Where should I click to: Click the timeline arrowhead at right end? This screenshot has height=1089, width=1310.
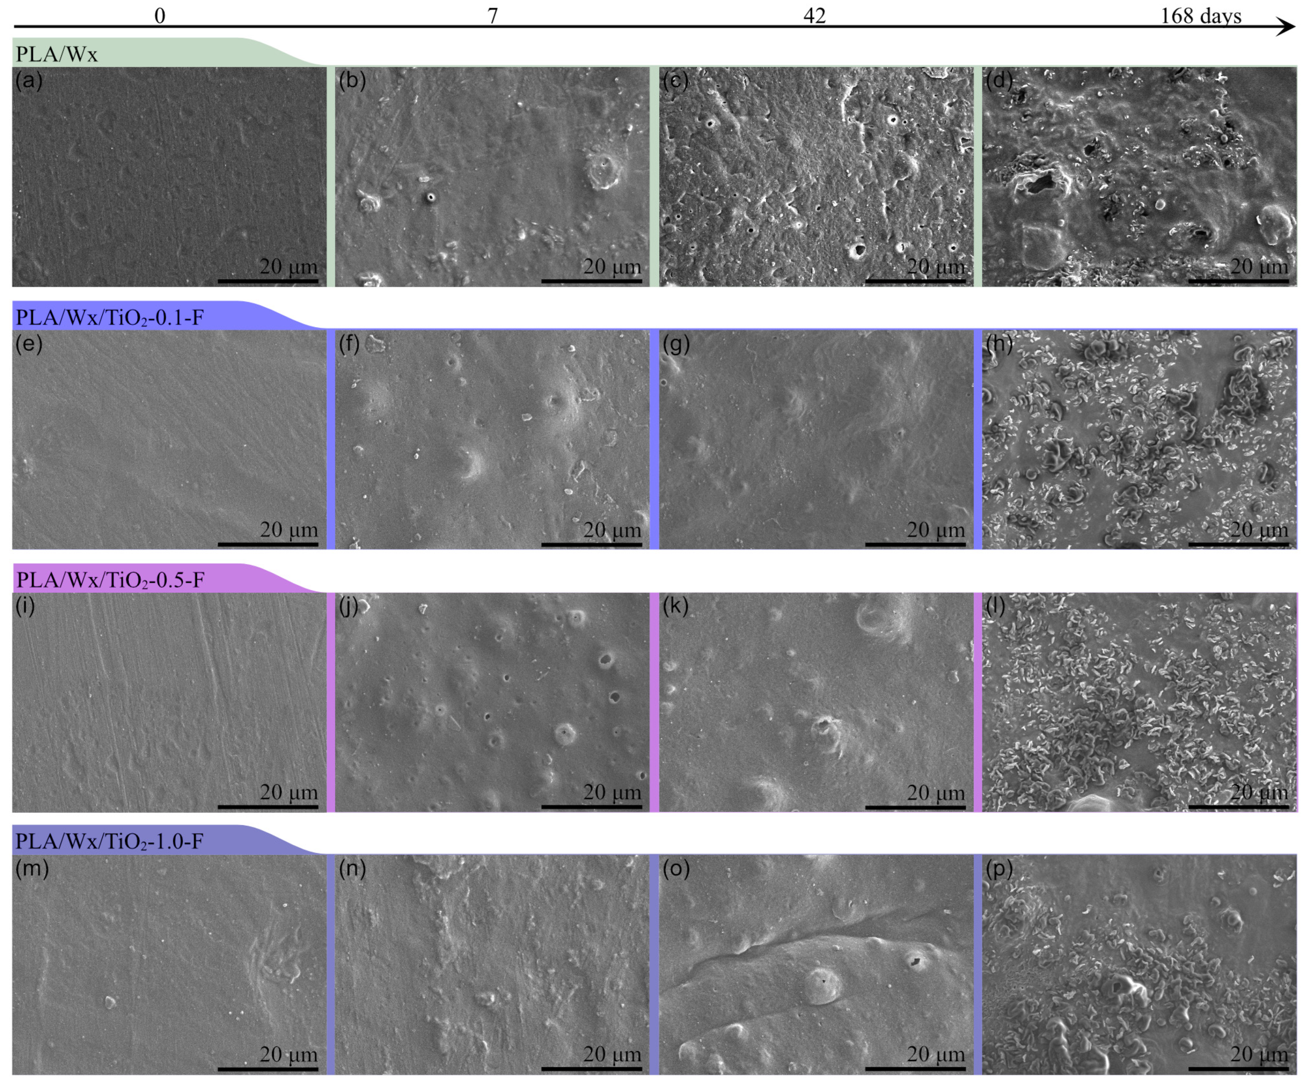click(x=1288, y=27)
